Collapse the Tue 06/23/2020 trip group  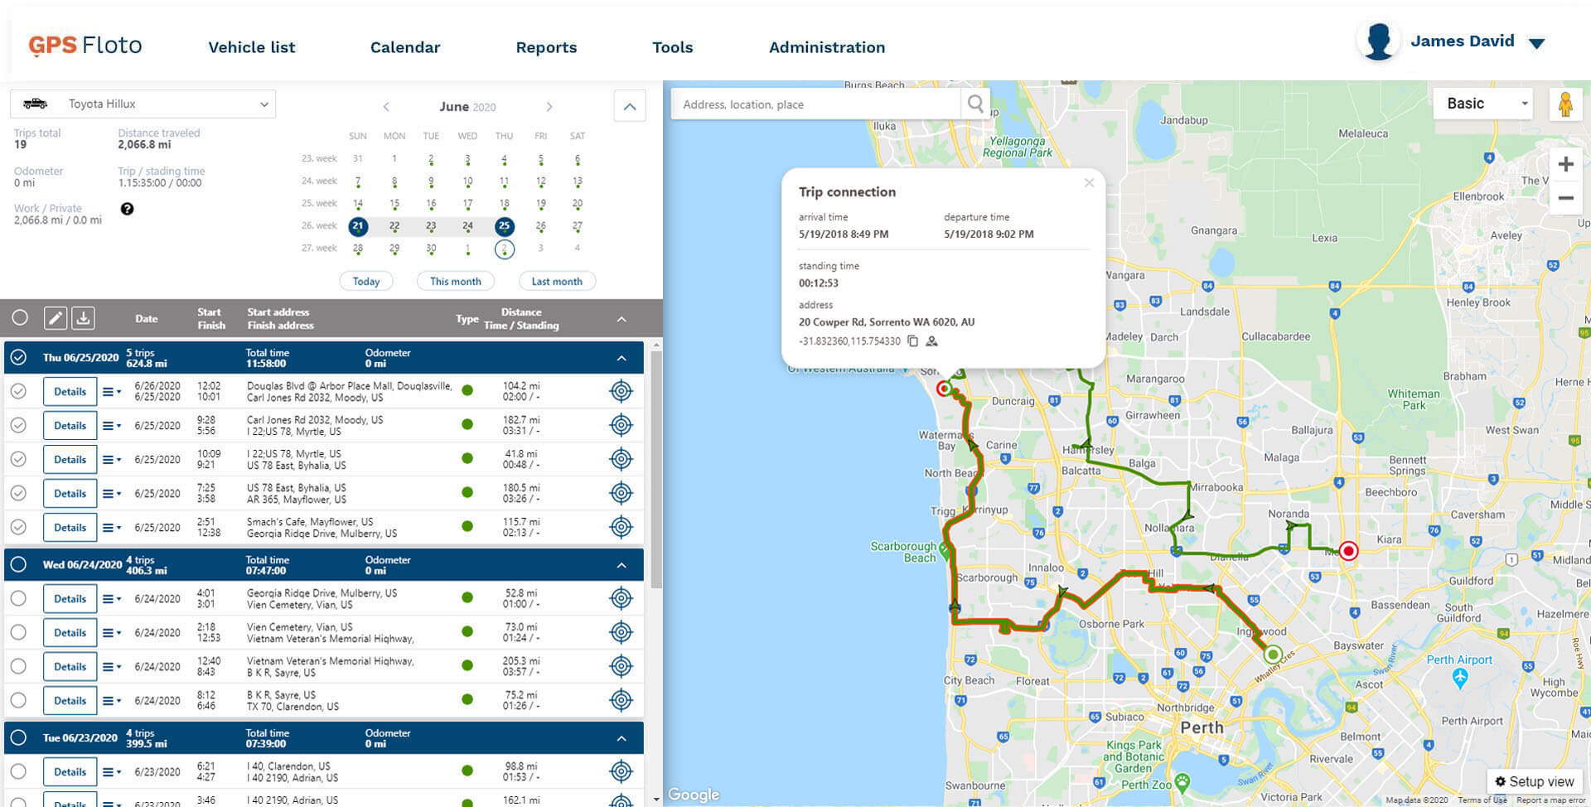pos(621,738)
